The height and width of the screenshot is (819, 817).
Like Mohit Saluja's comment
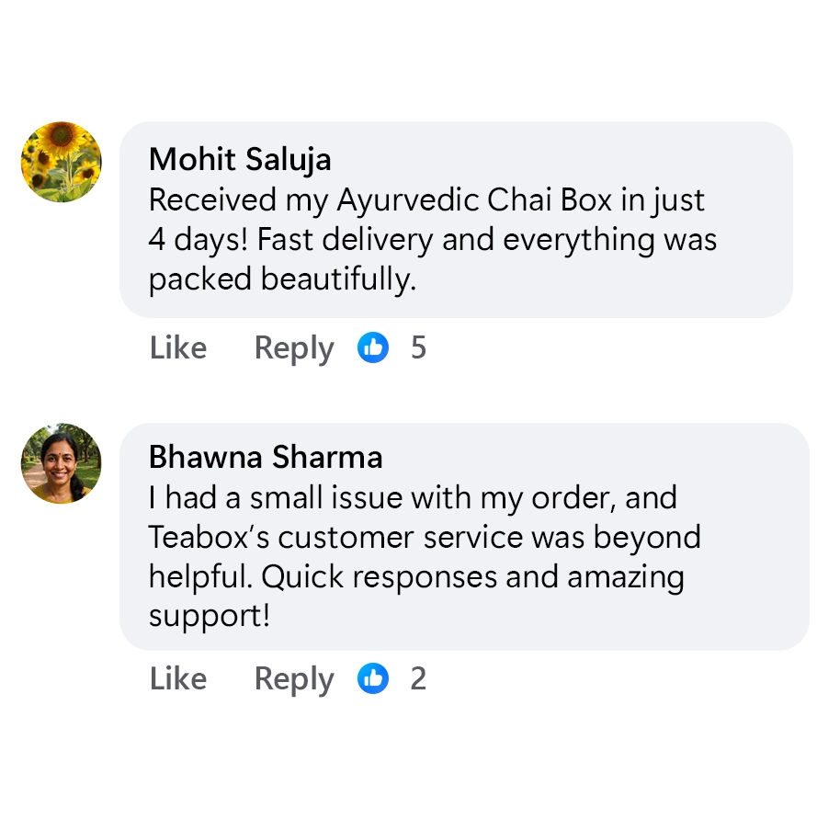click(178, 347)
